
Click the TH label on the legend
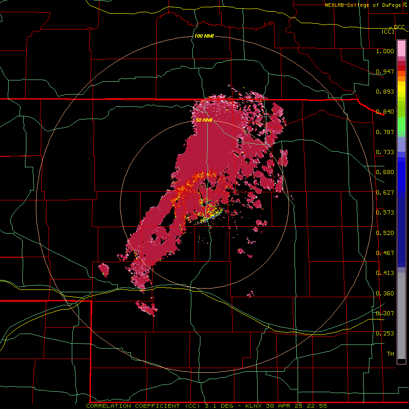click(390, 354)
